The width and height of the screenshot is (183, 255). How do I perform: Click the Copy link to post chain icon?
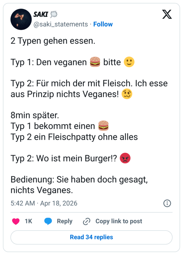[x=86, y=221]
